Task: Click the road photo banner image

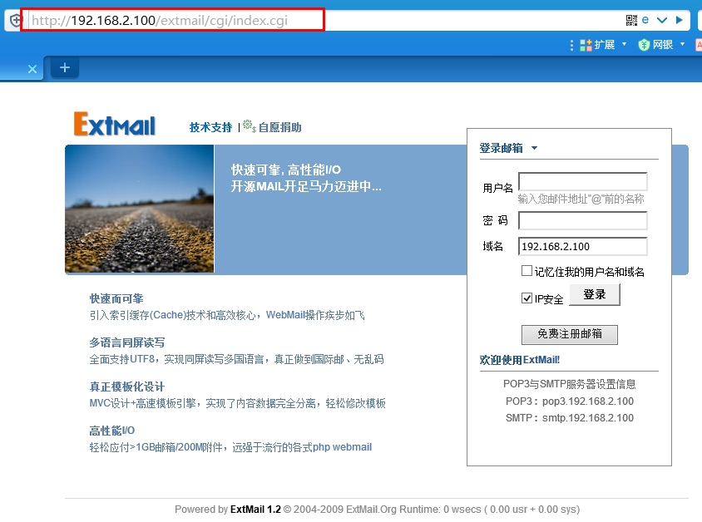Action: (139, 209)
